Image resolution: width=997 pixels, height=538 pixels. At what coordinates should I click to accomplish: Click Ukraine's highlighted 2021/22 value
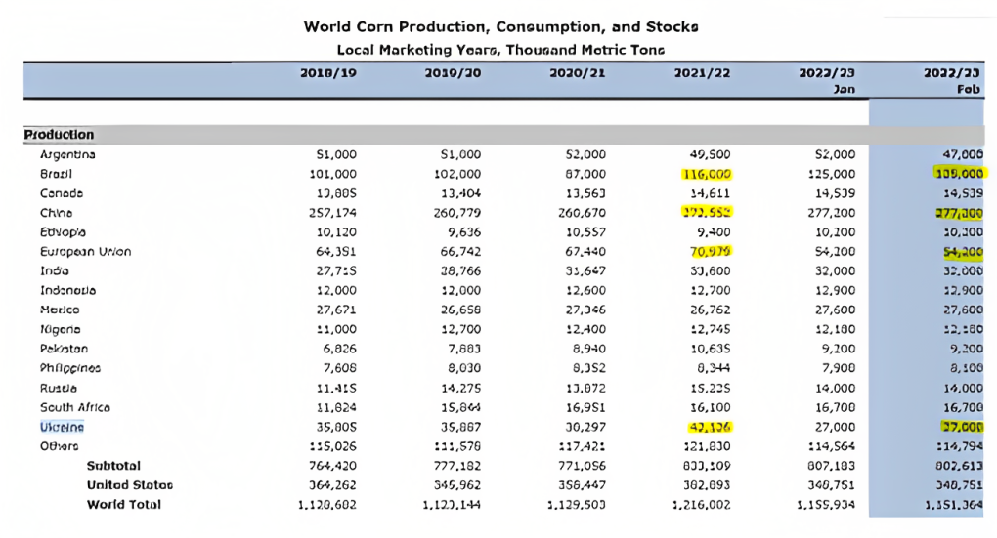pos(711,428)
